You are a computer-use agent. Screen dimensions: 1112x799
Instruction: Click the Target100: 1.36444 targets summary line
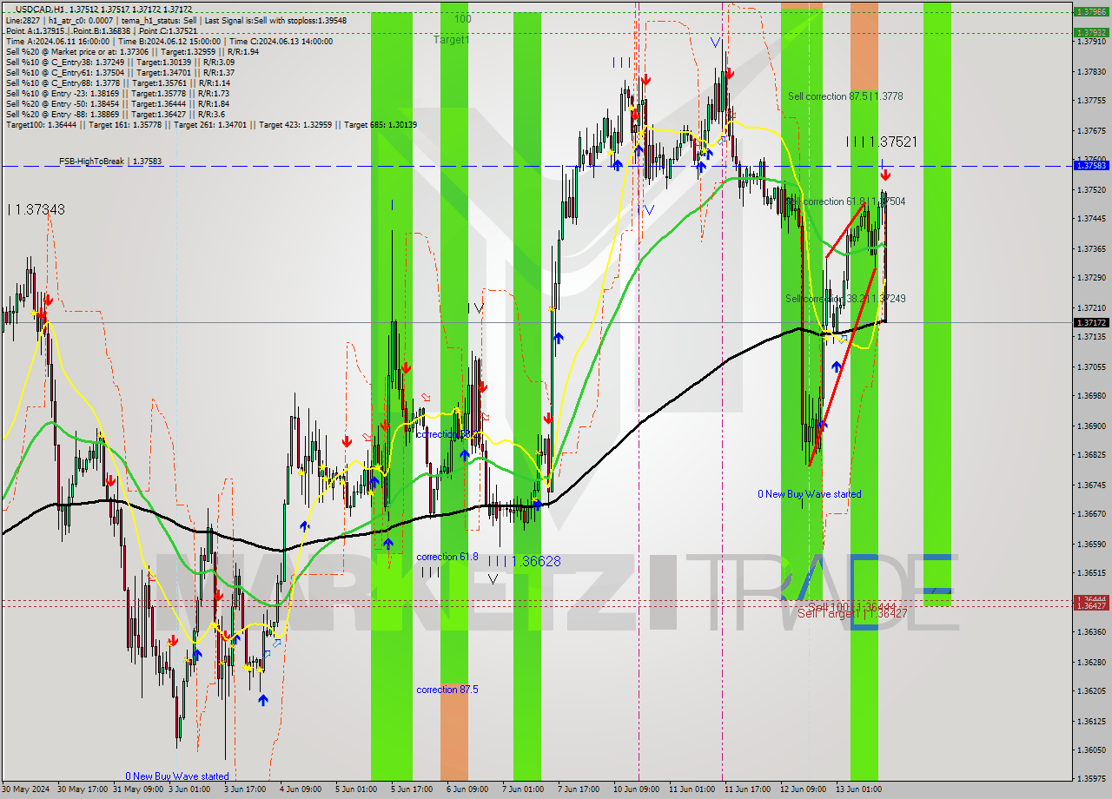click(211, 124)
